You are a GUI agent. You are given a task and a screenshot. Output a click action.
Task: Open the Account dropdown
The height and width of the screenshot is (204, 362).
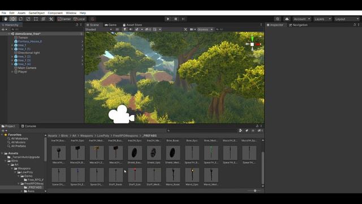[301, 19]
